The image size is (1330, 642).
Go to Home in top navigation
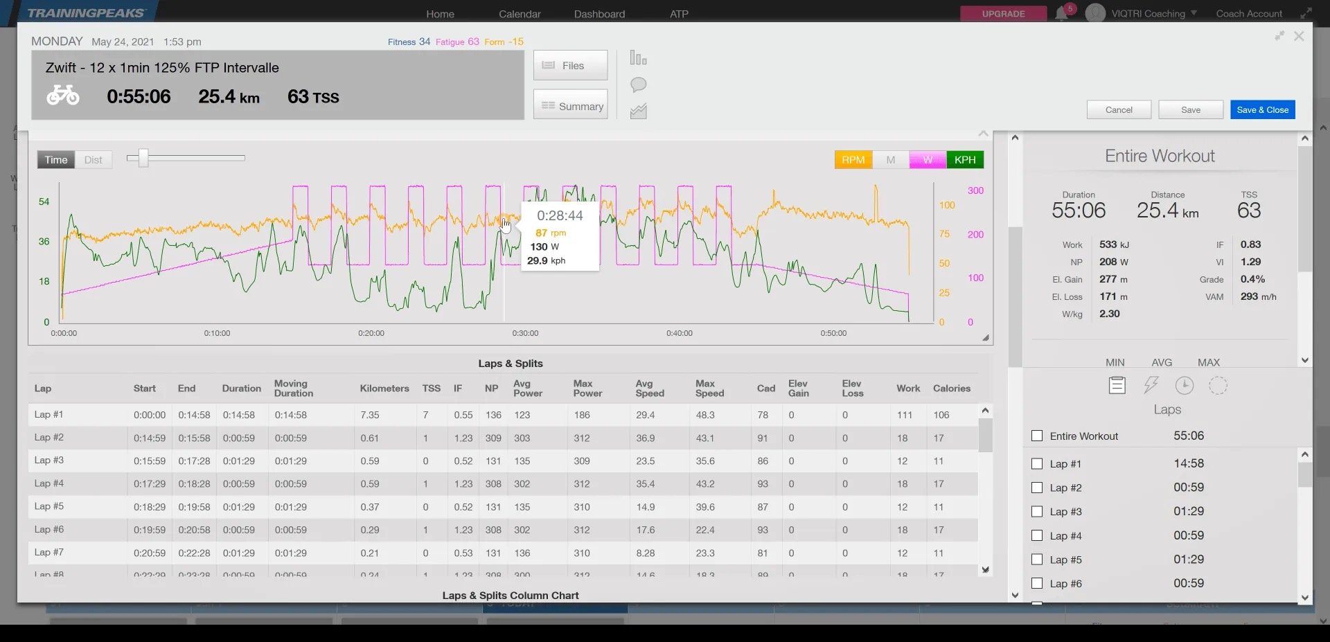pyautogui.click(x=440, y=14)
